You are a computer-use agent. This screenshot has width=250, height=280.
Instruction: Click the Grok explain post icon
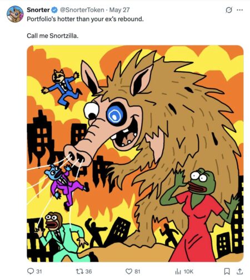point(229,10)
